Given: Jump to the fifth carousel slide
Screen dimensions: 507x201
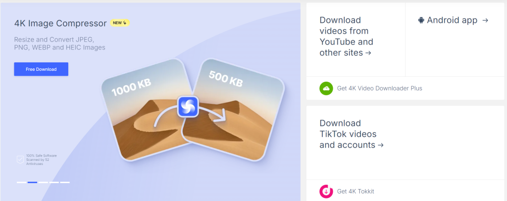Looking at the screenshot, I should (65, 182).
